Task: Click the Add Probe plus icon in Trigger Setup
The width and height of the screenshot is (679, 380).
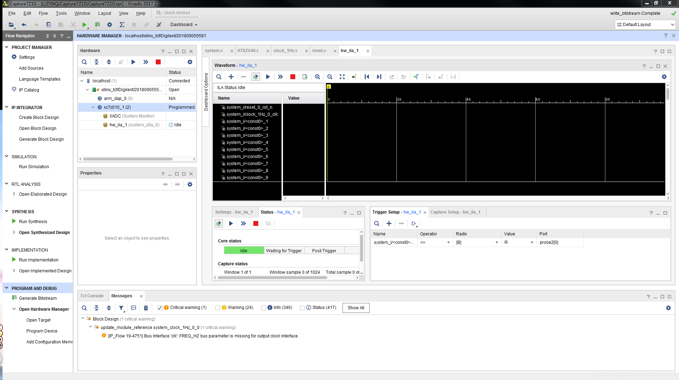Action: point(389,223)
